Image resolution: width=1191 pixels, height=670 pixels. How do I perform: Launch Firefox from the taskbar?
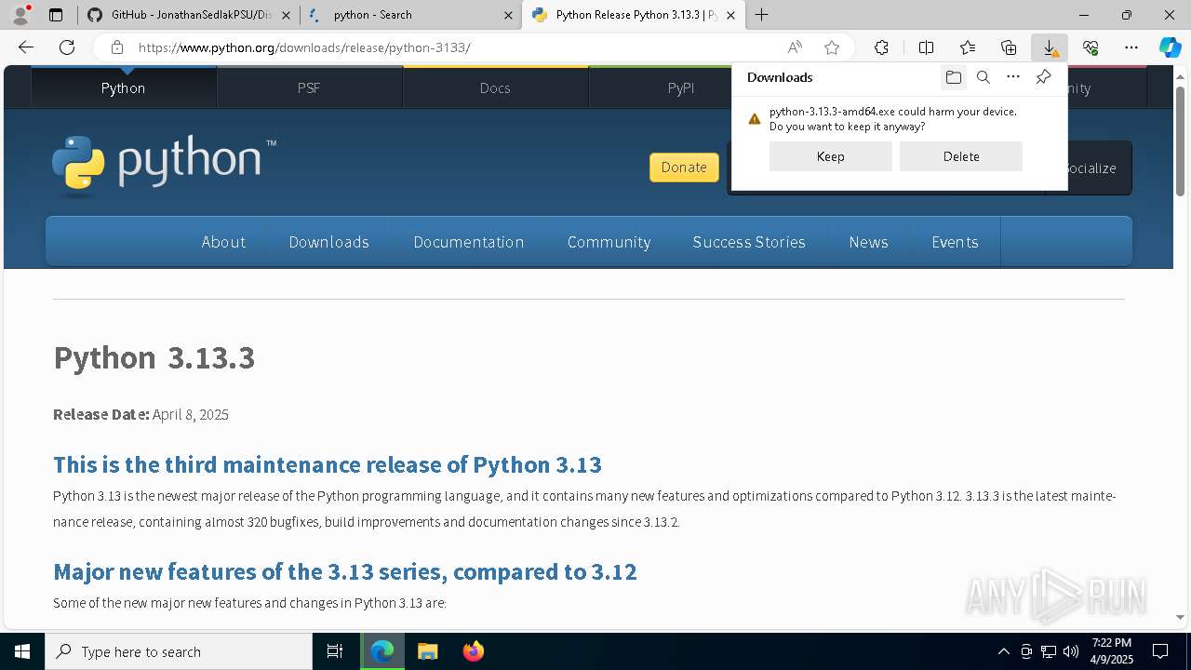pos(474,651)
